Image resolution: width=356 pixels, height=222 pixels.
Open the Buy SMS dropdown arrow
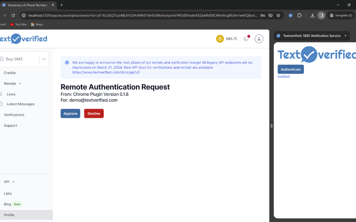pyautogui.click(x=44, y=59)
